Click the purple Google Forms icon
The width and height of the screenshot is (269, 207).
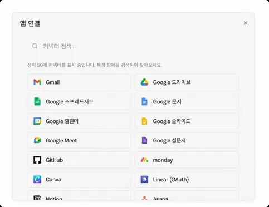144,140
